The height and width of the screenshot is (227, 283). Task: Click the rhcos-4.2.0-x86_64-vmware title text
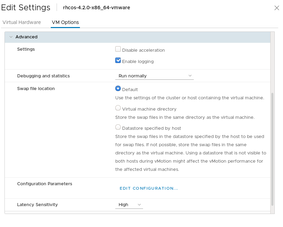point(96,8)
